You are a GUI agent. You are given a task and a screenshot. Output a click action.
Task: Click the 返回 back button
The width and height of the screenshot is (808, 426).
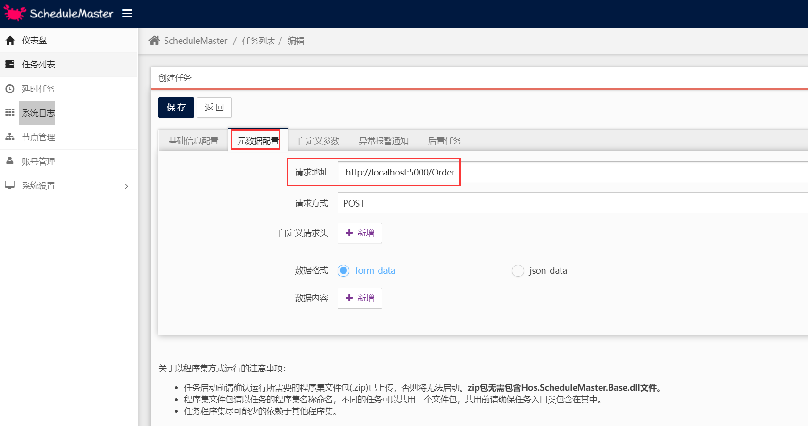(x=214, y=108)
